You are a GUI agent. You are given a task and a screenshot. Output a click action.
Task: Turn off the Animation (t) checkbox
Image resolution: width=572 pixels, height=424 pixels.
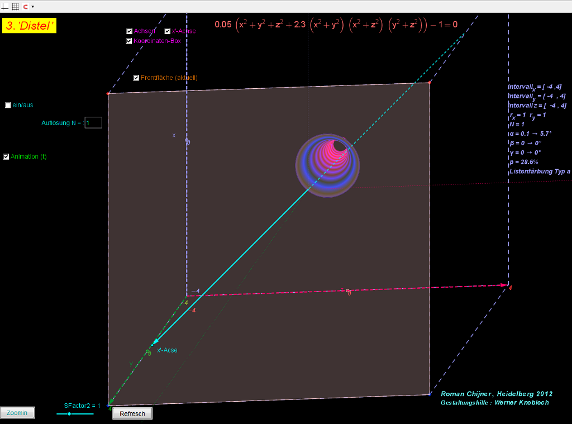(x=7, y=156)
